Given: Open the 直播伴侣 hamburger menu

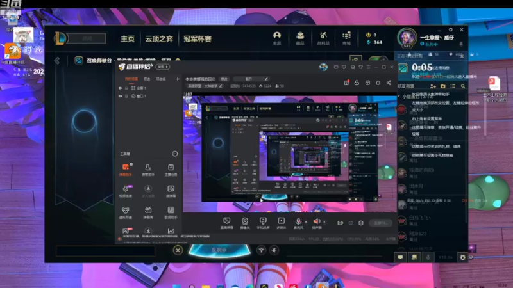Looking at the screenshot, I should (x=368, y=67).
